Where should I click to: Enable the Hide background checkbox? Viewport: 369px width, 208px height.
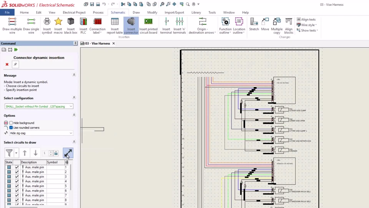[11, 123]
